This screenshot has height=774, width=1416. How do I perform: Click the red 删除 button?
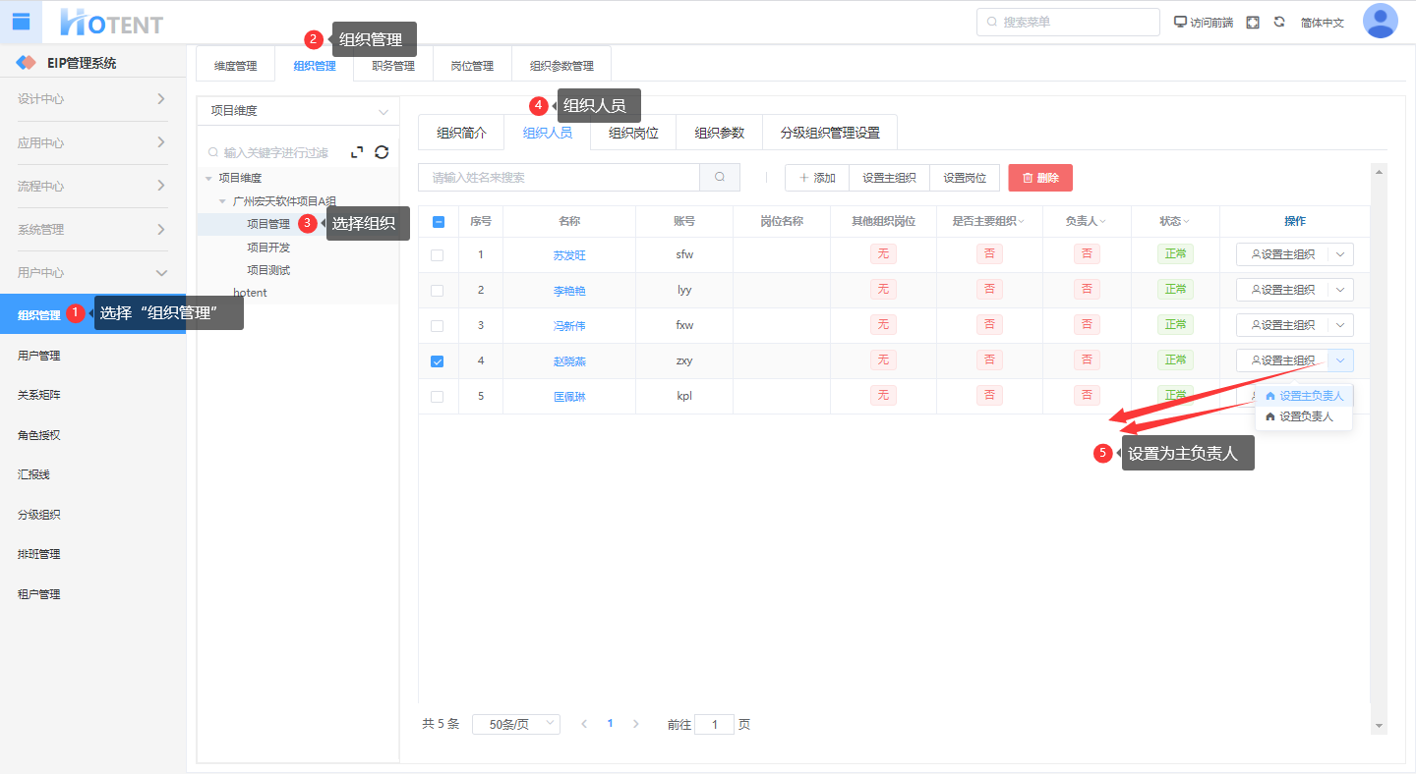click(x=1040, y=178)
